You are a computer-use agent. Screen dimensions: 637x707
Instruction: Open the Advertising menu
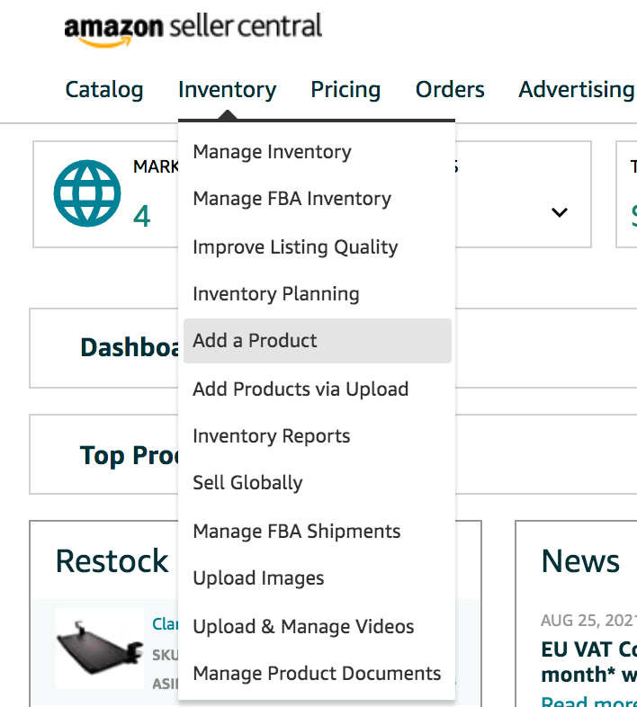[x=576, y=90]
